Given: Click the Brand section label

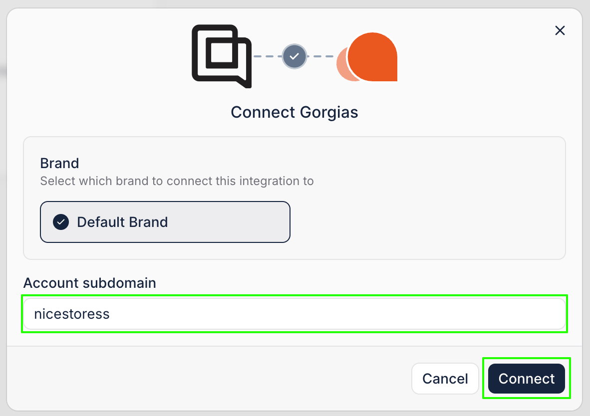Looking at the screenshot, I should [x=59, y=163].
